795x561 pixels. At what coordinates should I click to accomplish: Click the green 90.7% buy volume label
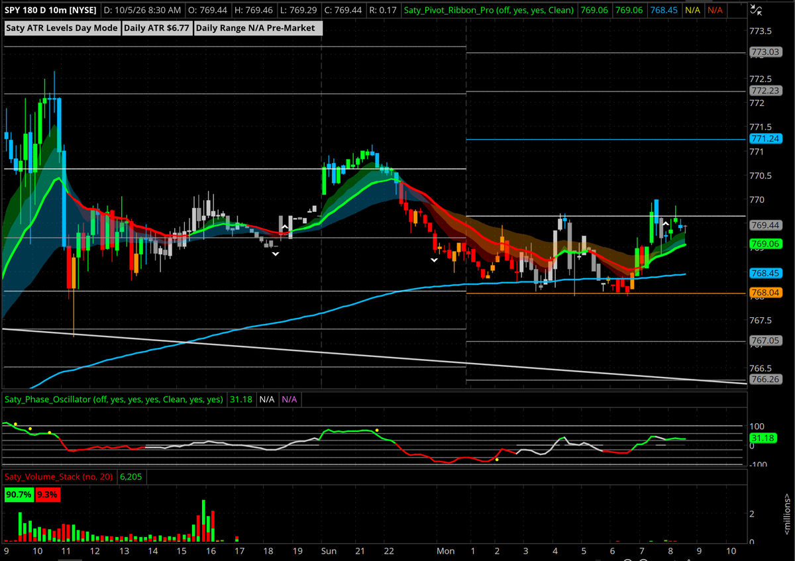coord(19,494)
